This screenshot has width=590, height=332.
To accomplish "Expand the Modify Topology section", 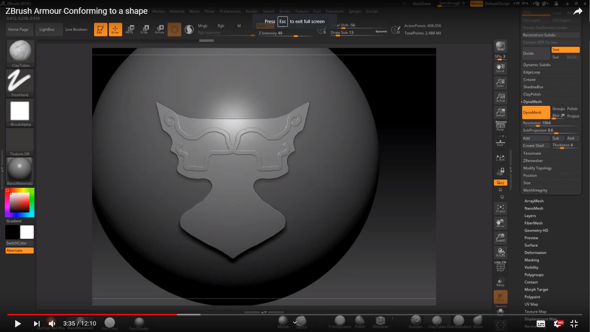I will point(537,168).
